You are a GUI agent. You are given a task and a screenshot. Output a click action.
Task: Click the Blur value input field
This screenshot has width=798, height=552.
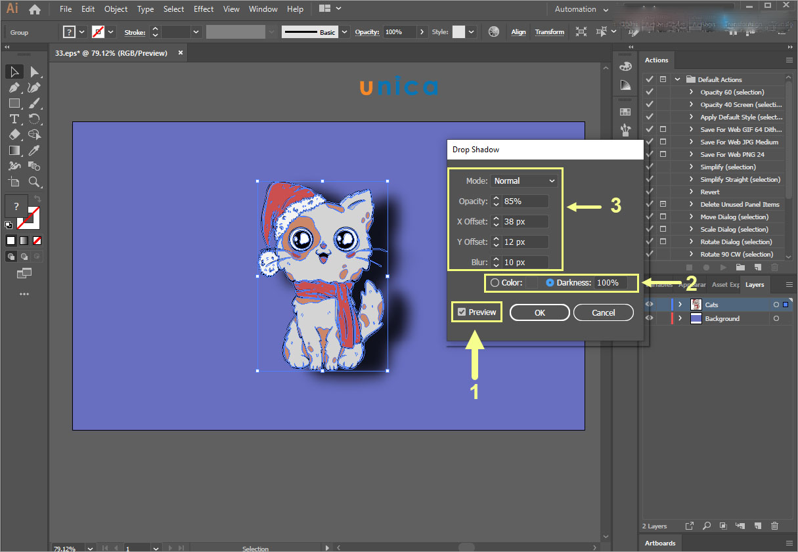(x=525, y=263)
